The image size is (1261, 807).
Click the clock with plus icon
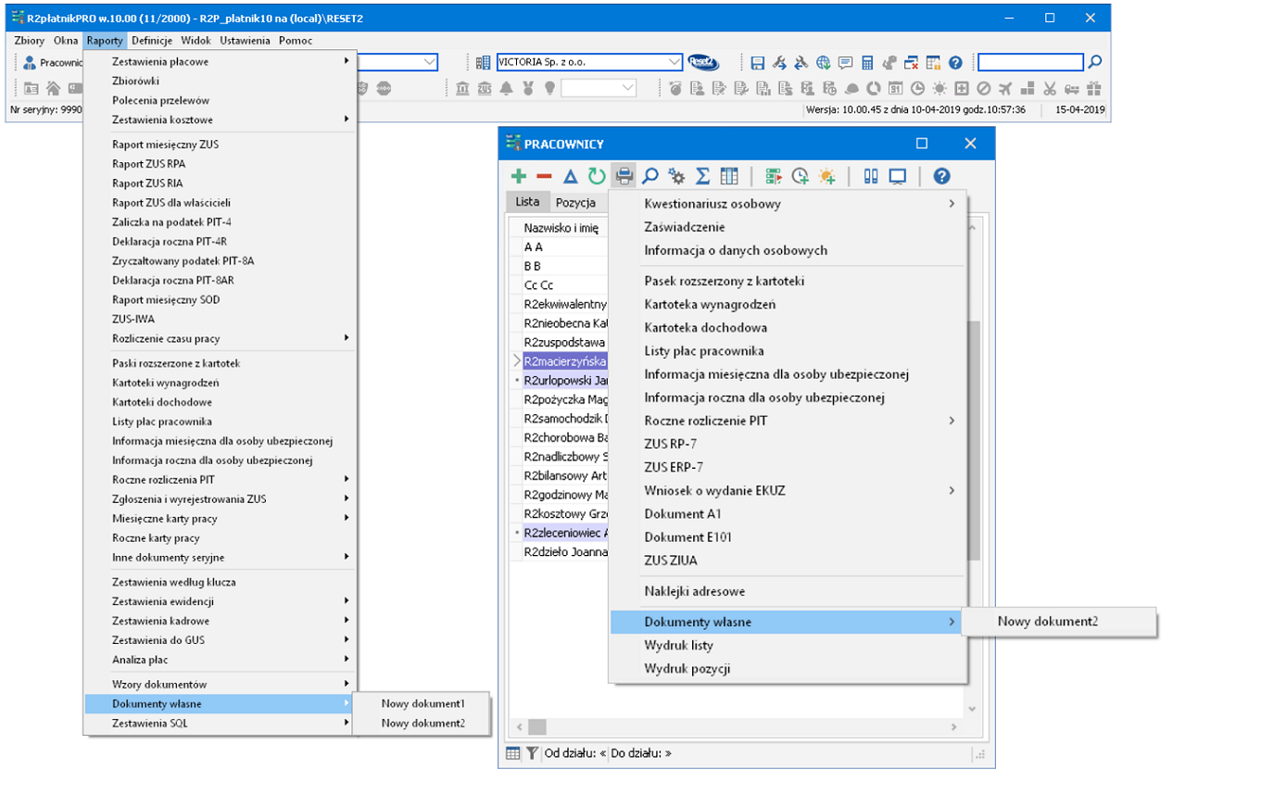point(800,176)
